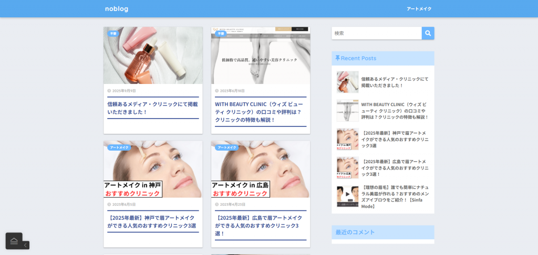Click the date 2023年4月23日 on the 広島 card
This screenshot has height=255, width=538.
233,205
